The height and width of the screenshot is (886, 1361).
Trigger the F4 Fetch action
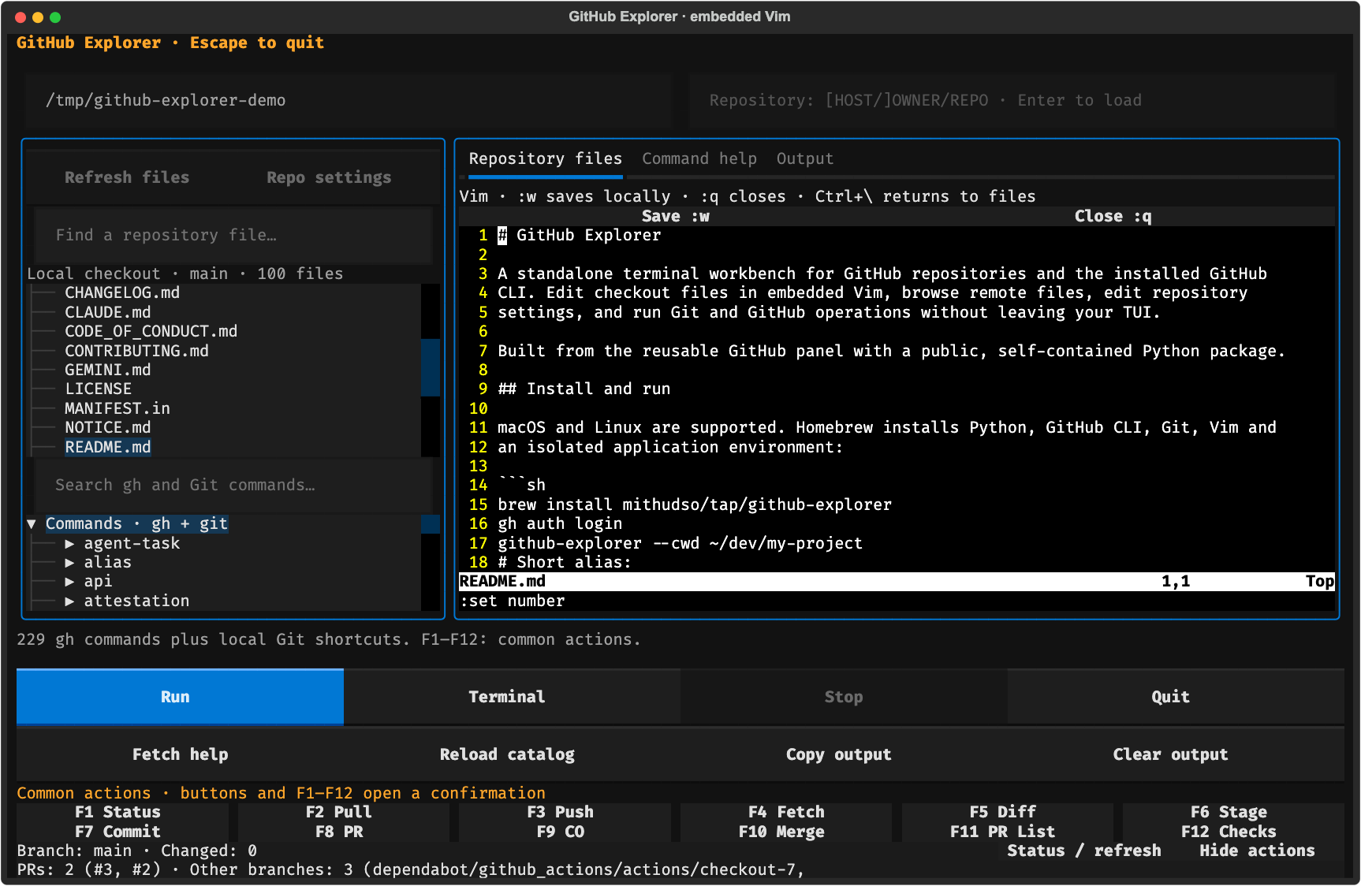tap(786, 813)
